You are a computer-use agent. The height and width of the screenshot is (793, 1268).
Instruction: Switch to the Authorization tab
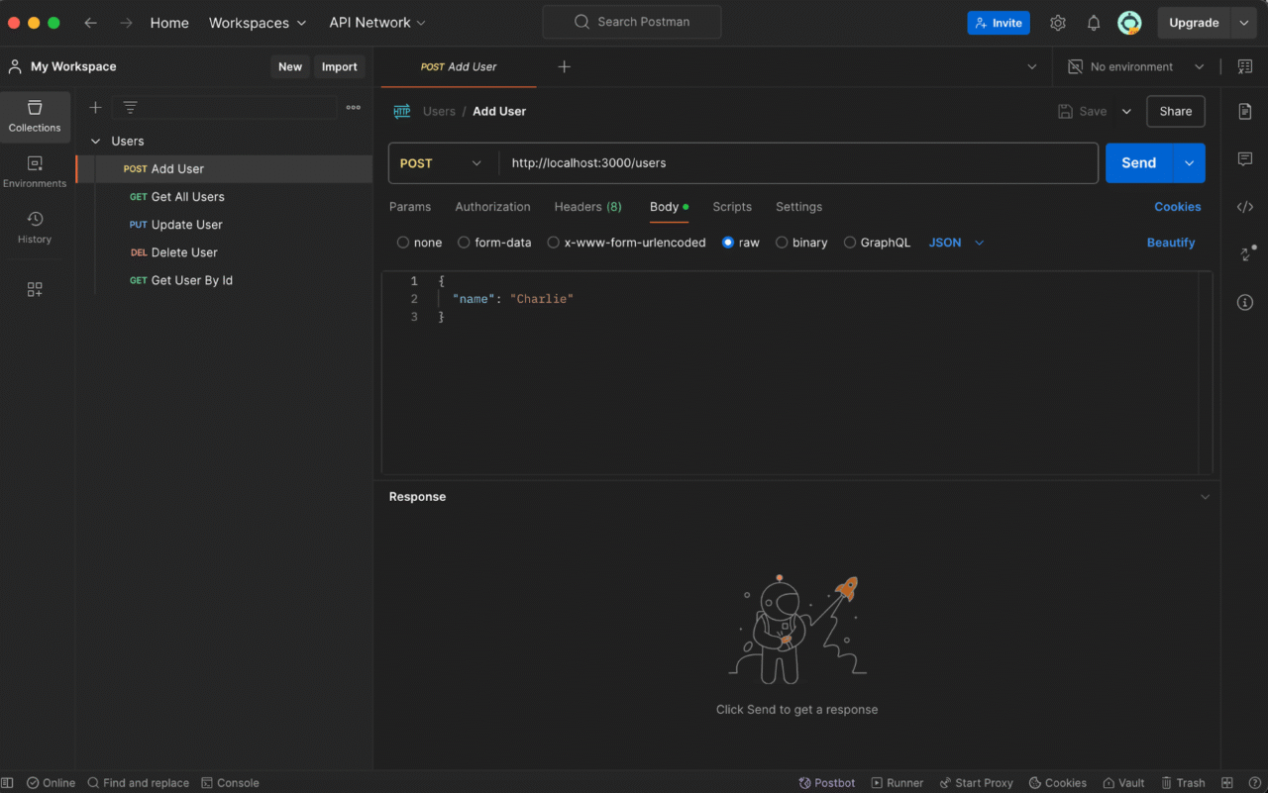point(492,207)
